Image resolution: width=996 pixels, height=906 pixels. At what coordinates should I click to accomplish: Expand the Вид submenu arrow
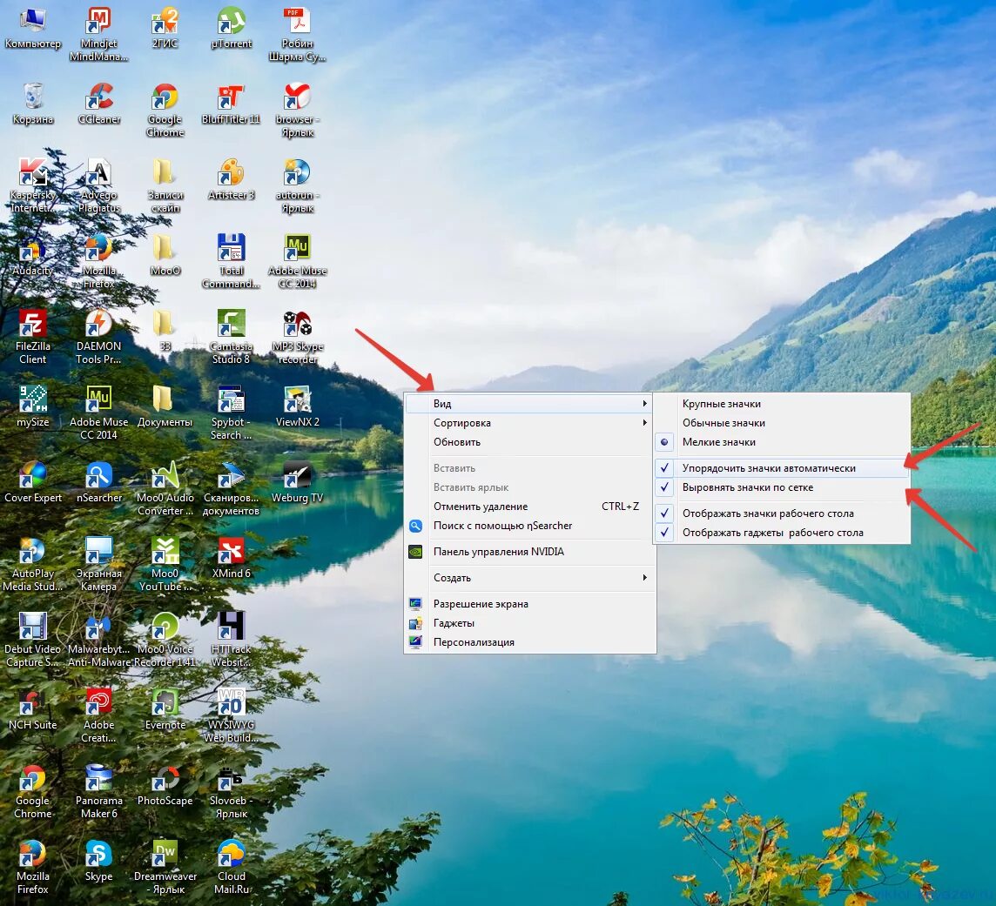pos(645,404)
